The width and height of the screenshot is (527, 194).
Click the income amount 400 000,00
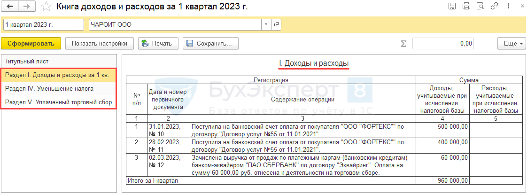tap(442, 145)
